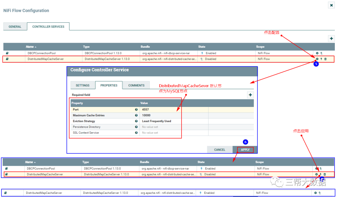
Task: Add new property with dialog plus button
Action: point(250,95)
